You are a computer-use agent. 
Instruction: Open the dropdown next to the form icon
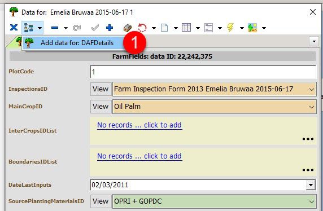pyautogui.click(x=220, y=28)
